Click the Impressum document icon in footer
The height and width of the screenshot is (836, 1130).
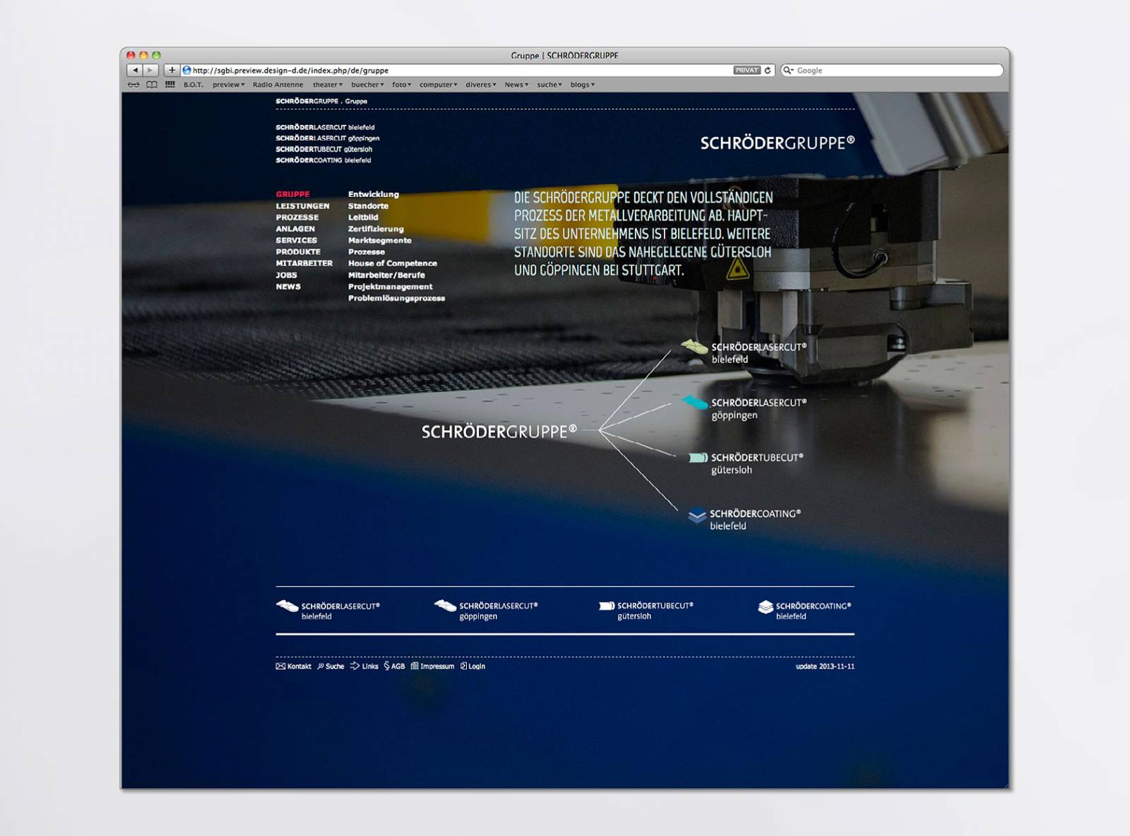(415, 666)
